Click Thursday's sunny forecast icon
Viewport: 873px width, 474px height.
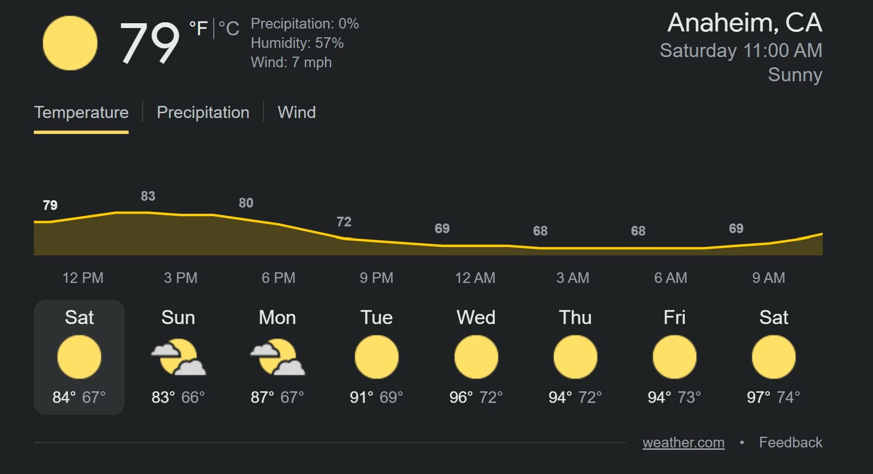point(575,357)
